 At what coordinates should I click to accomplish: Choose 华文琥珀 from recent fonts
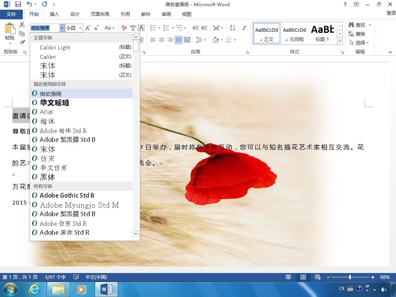82,103
